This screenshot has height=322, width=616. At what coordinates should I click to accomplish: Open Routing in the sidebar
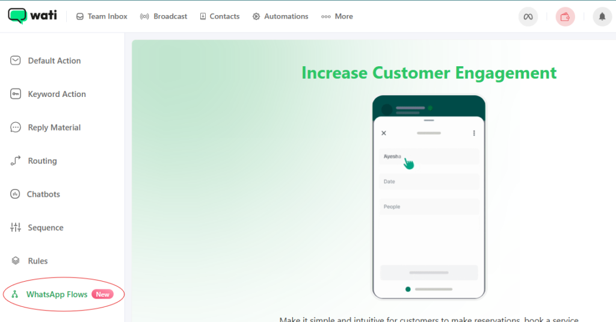[34, 161]
